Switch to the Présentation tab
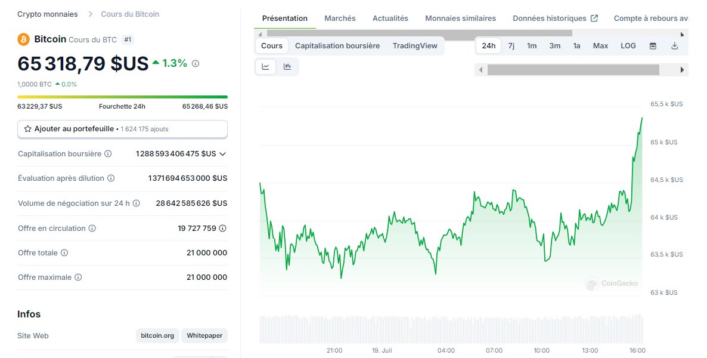707x358 pixels. (x=284, y=18)
